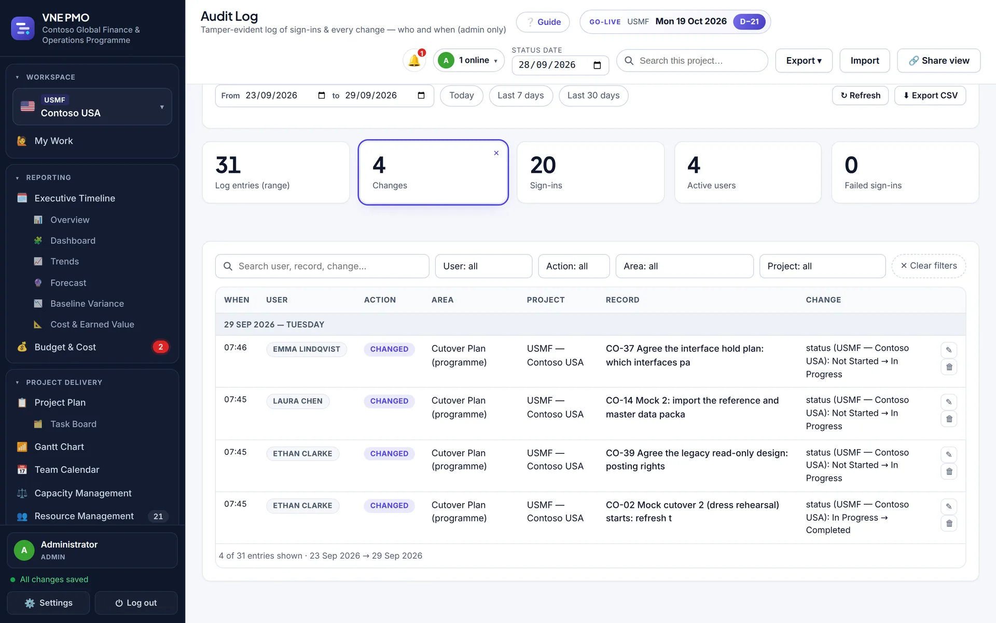Delete the CO-14 log entry via trash icon
Screen dimensions: 996x623
(949, 419)
